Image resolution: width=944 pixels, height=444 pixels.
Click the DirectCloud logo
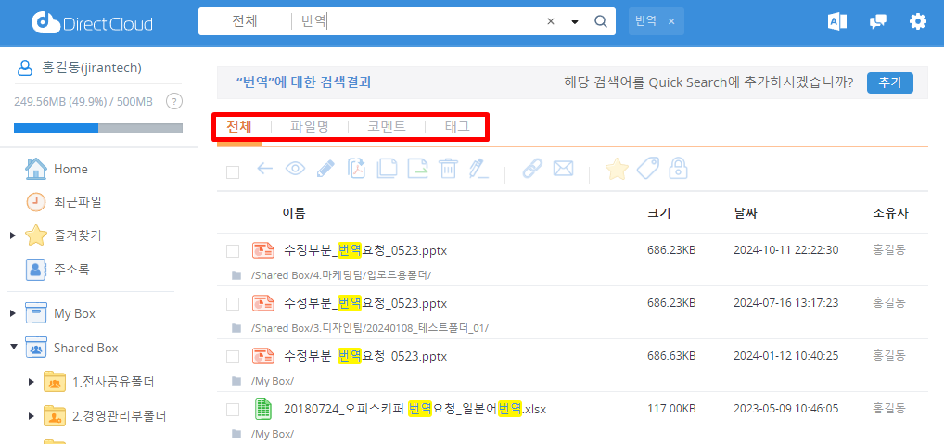(x=92, y=23)
